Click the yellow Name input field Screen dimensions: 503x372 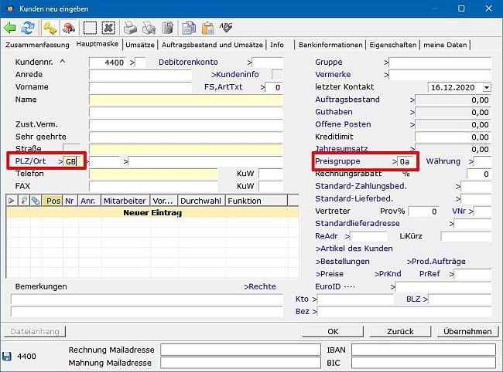click(186, 100)
